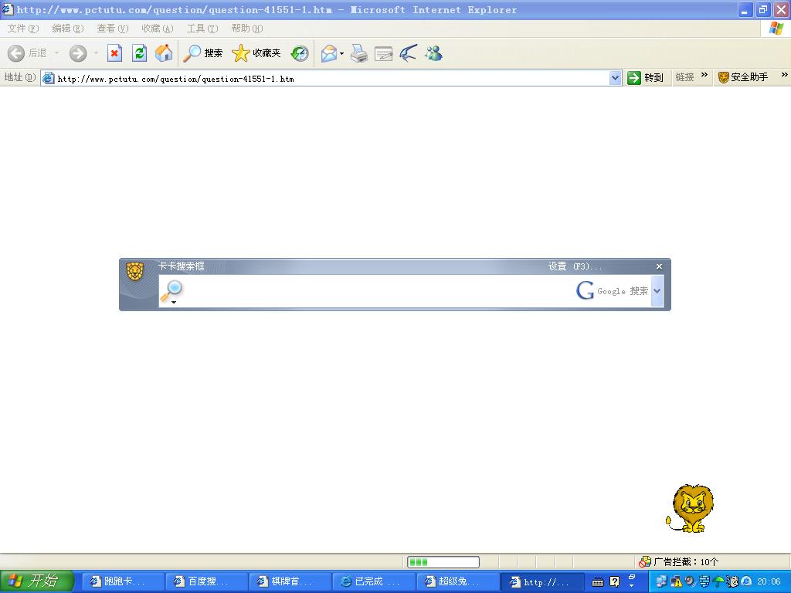Open Search (搜索) pane from toolbar

202,53
